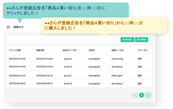The width and height of the screenshot is (173, 109).
Task: Click ApYoGBoul in the 2025/02/06 08:16 row
Action: [117, 84]
